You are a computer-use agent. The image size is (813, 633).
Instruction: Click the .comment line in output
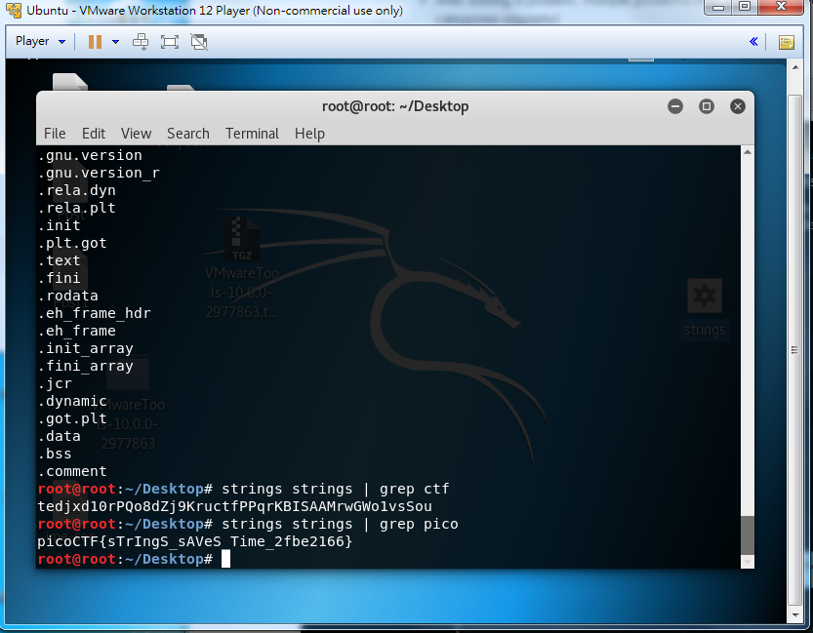pyautogui.click(x=72, y=471)
